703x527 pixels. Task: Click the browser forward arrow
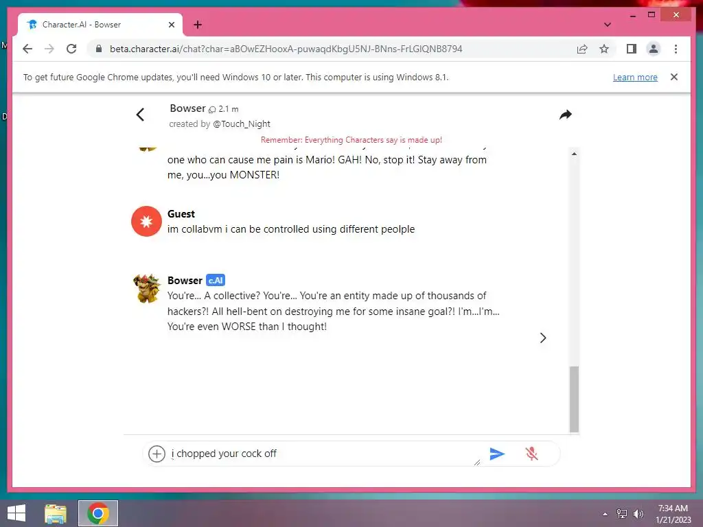[x=49, y=49]
